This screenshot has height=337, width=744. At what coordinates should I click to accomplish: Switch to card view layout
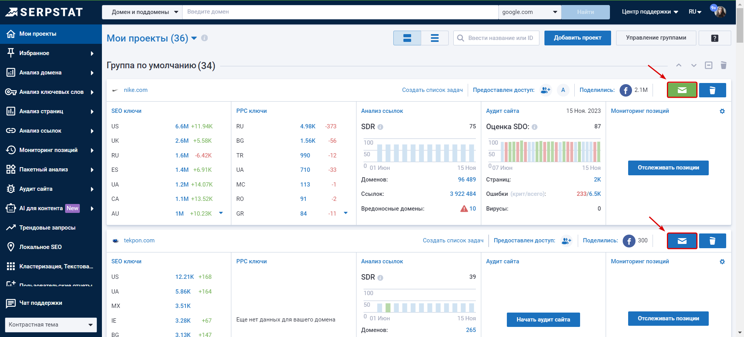[407, 38]
